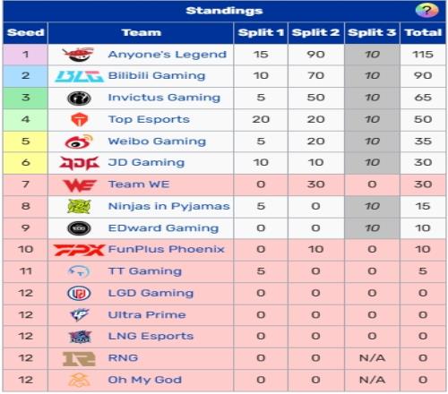Open the LGD Gaming team link
The height and width of the screenshot is (394, 448).
(x=151, y=293)
